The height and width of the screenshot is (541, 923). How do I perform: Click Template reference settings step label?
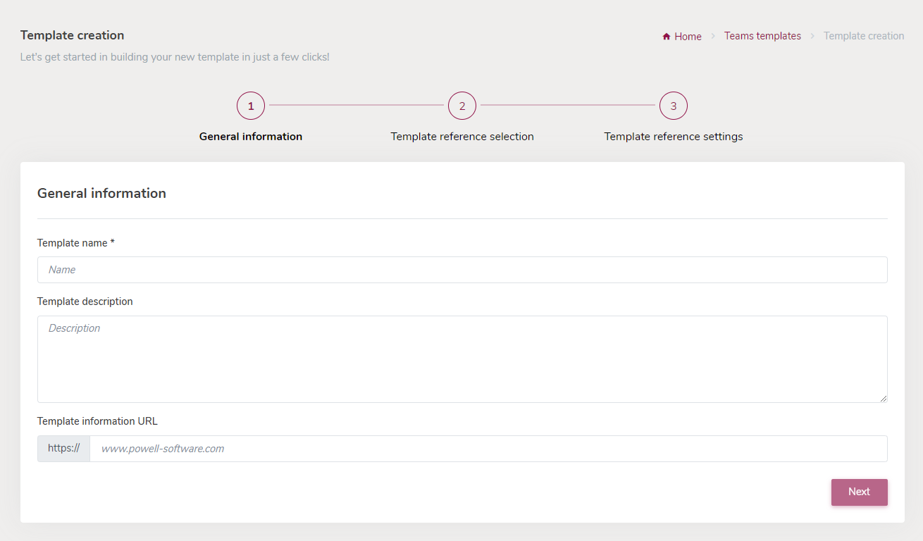point(674,137)
